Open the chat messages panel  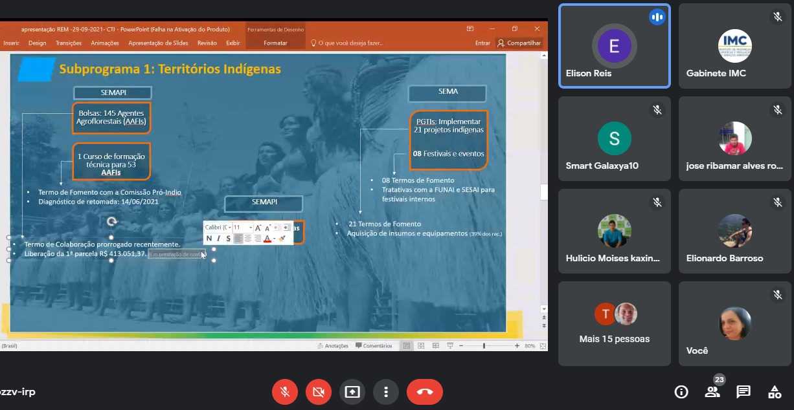click(743, 391)
